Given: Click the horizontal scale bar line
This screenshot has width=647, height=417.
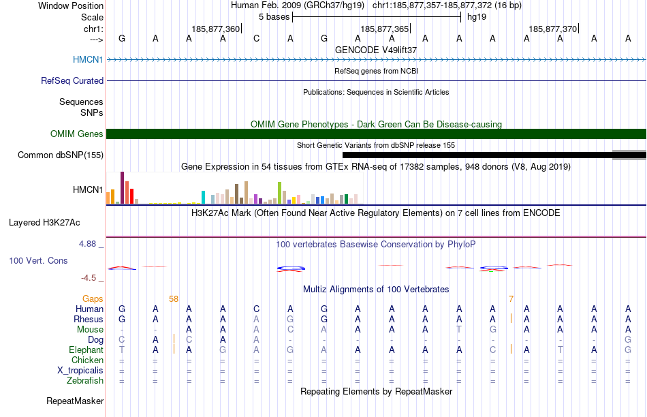Looking at the screenshot, I should coord(377,17).
